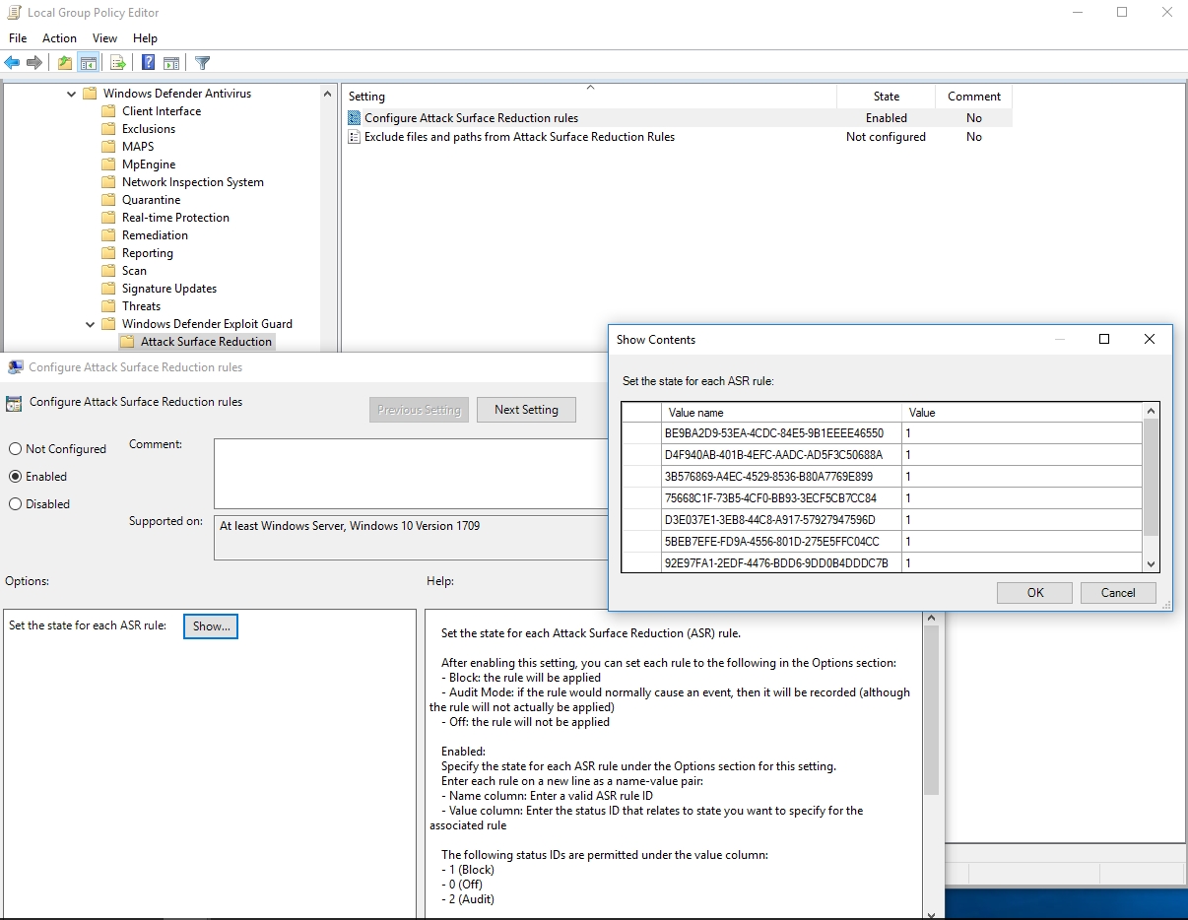Image resolution: width=1188 pixels, height=920 pixels.
Task: Select the Not Configured radio button
Action: (x=15, y=449)
